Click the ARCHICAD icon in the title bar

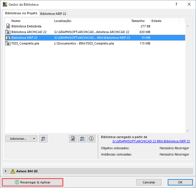(5, 4)
